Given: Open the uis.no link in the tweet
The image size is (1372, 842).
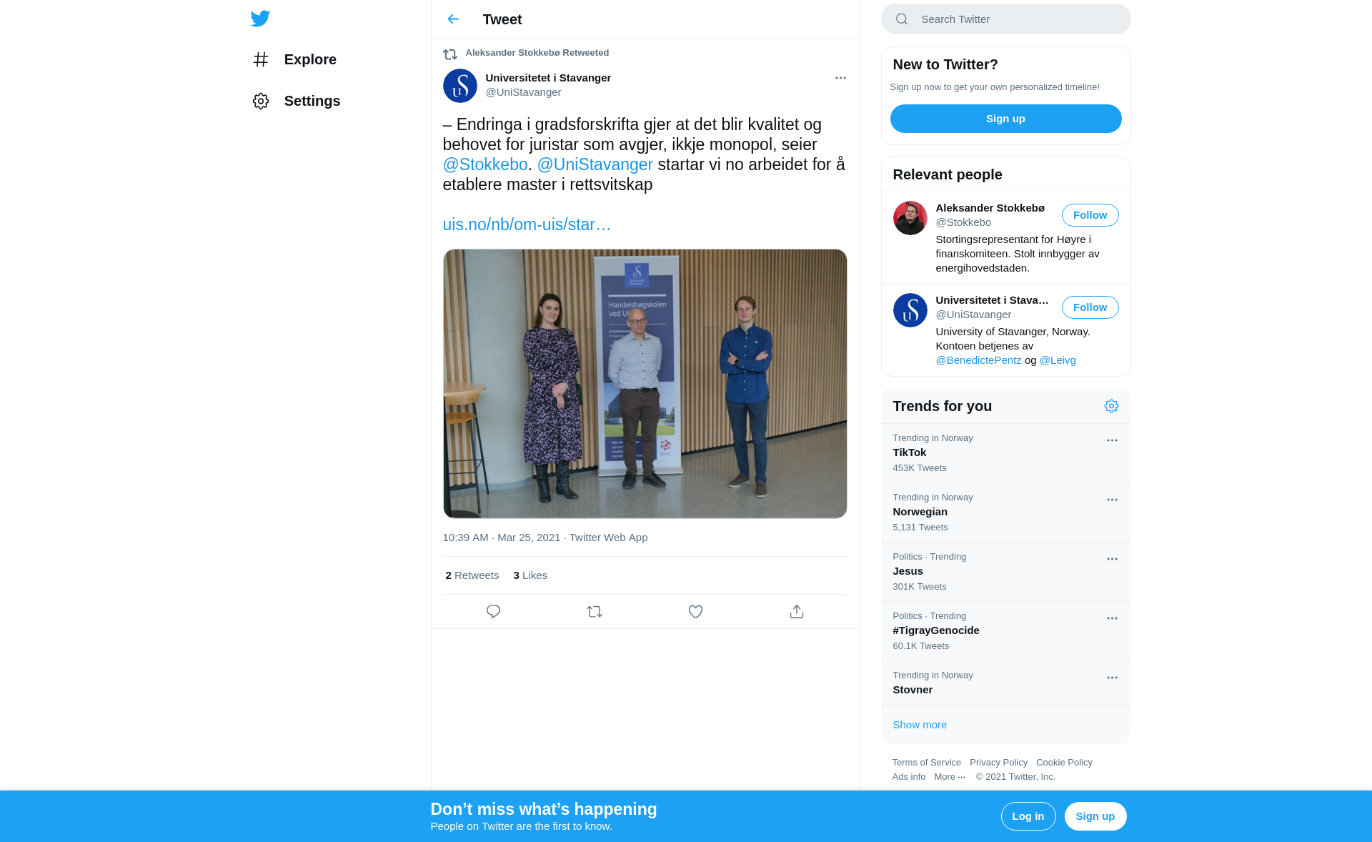Looking at the screenshot, I should point(527,224).
